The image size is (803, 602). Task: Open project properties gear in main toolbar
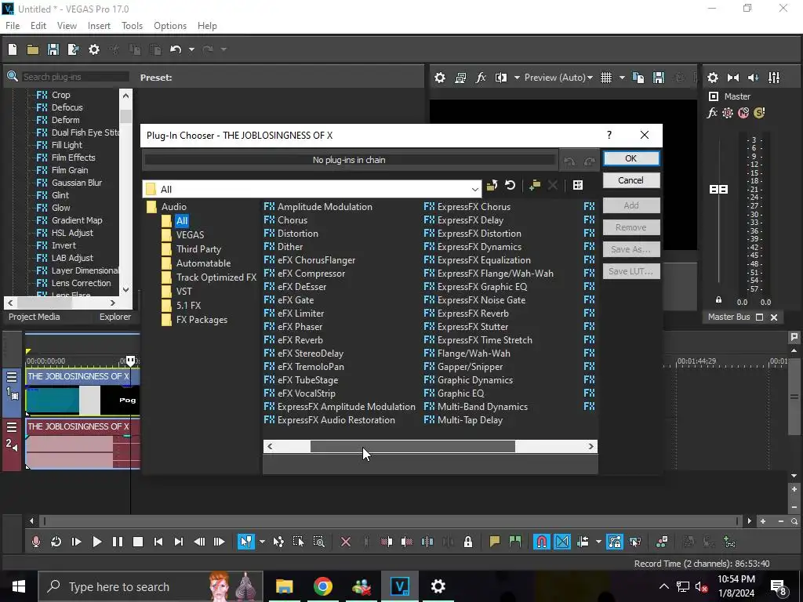click(x=94, y=49)
